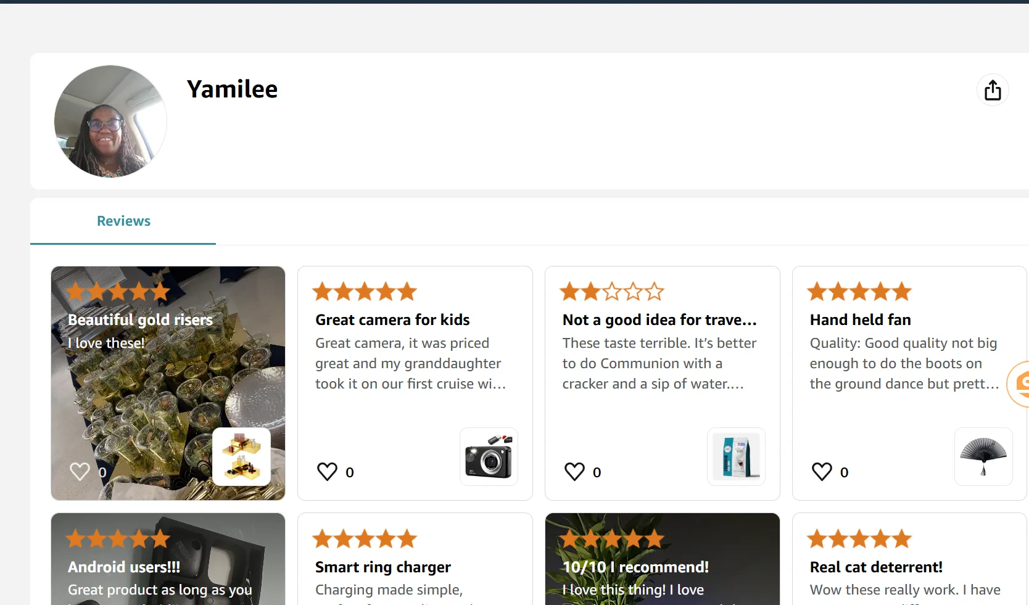This screenshot has width=1029, height=605.
Task: Click the two-star rating on the Communion review
Action: point(612,291)
